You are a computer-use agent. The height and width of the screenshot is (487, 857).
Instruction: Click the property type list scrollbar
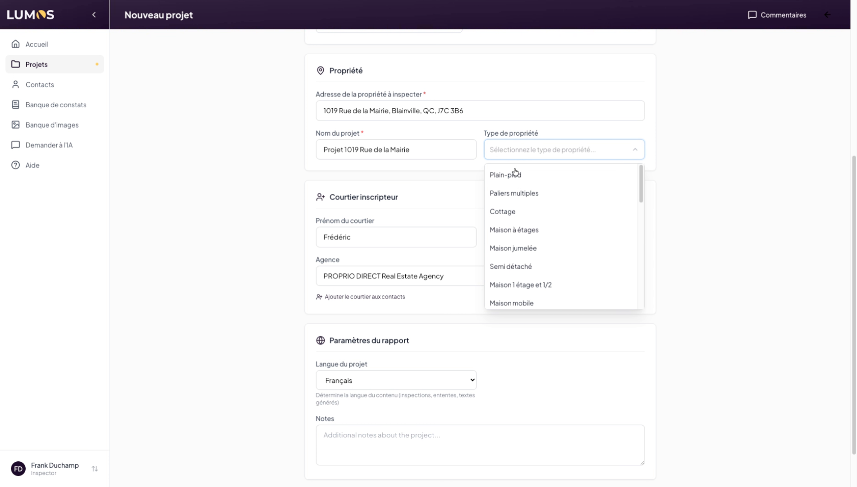coord(641,184)
